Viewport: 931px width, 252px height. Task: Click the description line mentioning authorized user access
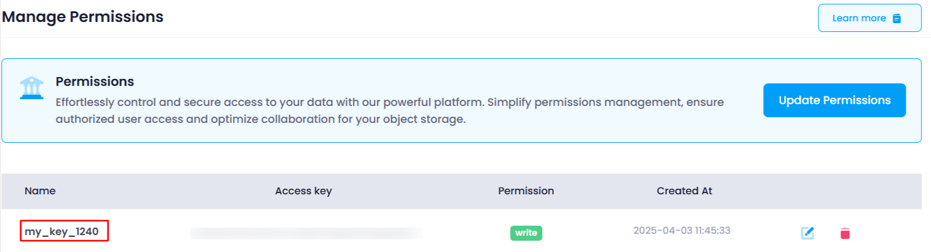click(x=261, y=119)
